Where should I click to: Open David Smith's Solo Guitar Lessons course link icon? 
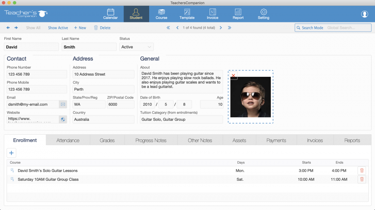click(x=12, y=170)
